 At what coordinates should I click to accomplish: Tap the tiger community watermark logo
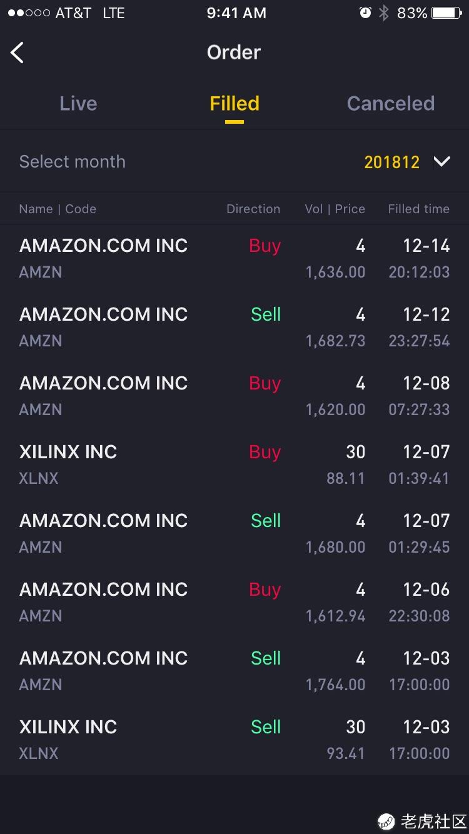click(x=386, y=821)
